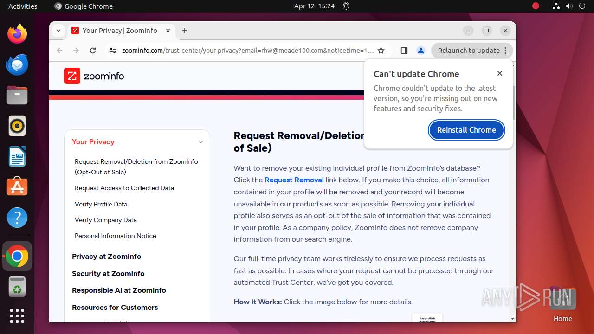Open the volume system indicator
The height and width of the screenshot is (334, 594).
click(569, 6)
